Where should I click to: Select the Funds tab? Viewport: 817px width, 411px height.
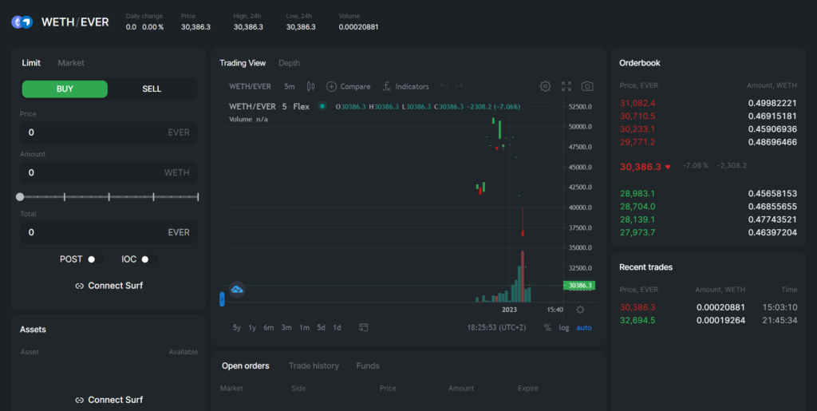pos(368,366)
